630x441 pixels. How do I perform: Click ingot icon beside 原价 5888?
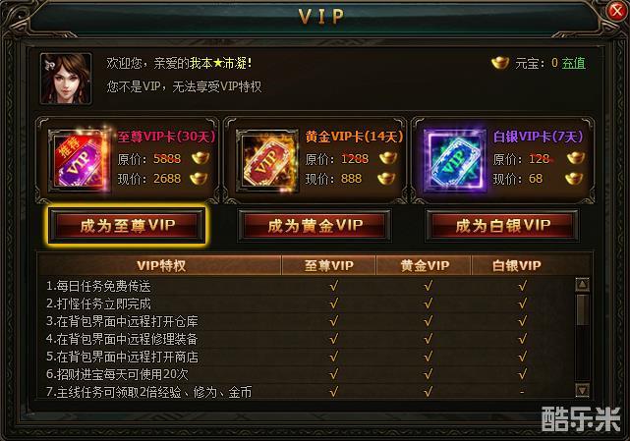200,158
